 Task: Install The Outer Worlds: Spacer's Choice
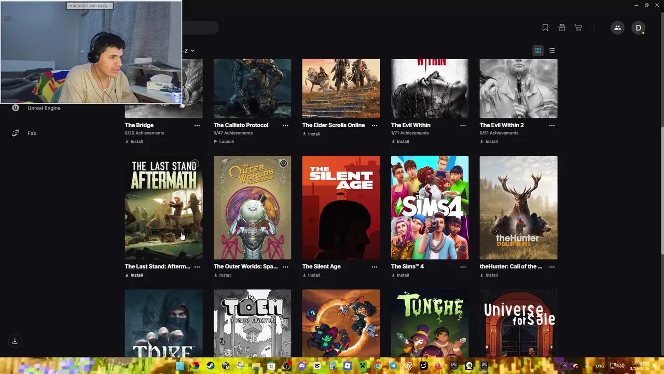223,275
